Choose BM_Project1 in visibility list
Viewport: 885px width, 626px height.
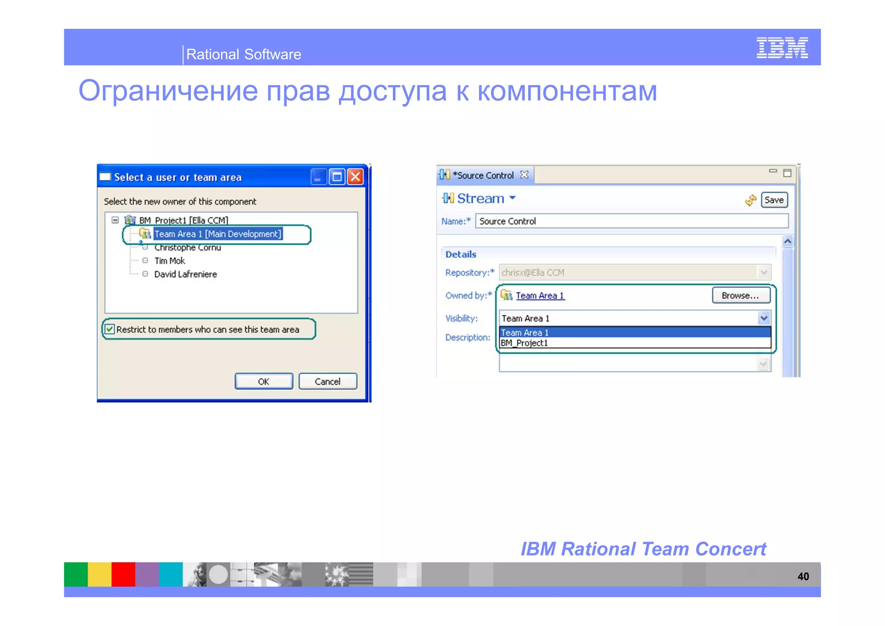tap(635, 343)
